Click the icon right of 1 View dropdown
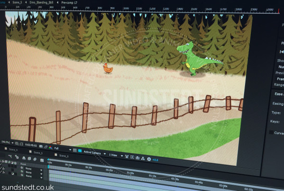Image resolution: width=284 pixels, height=191 pixels. 127,157
